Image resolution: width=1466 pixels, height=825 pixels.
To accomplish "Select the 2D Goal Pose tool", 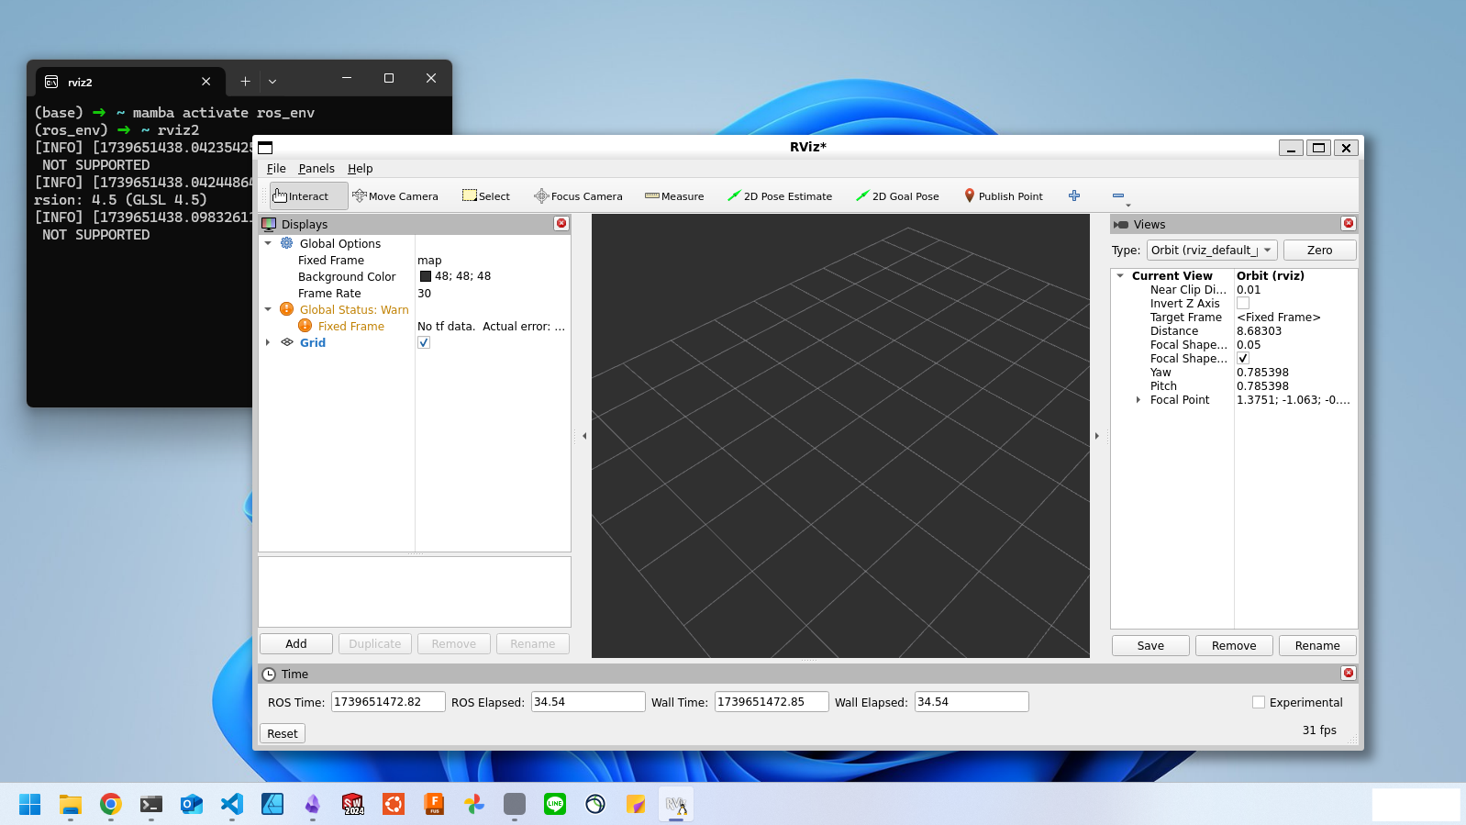I will pos(897,196).
